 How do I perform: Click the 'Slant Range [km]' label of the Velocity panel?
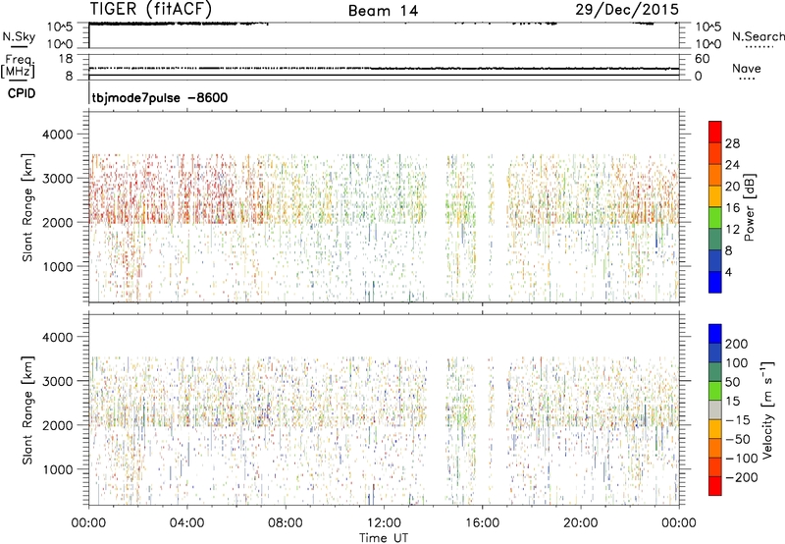tap(27, 410)
